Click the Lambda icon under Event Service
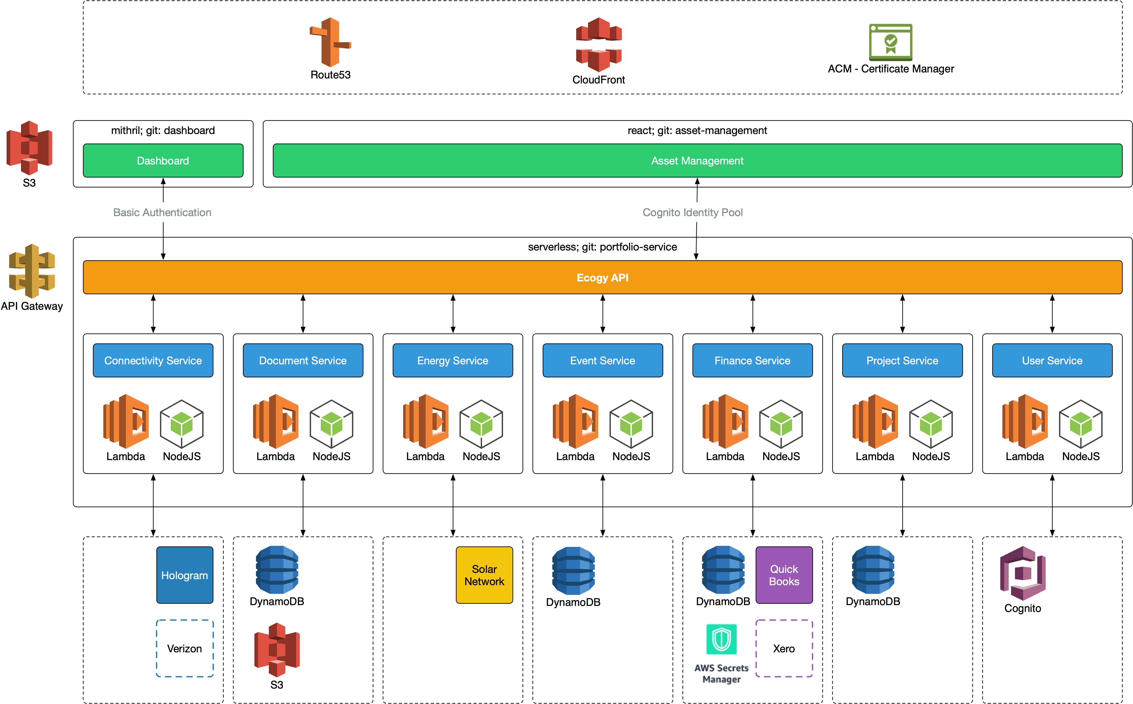1133x704 pixels. pyautogui.click(x=575, y=421)
